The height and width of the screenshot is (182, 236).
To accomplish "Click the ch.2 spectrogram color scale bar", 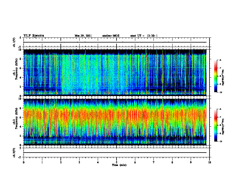I will click(215, 125).
